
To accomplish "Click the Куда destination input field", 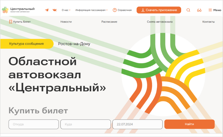I will click(85, 124).
